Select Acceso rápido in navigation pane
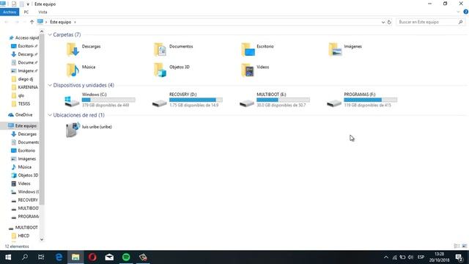469x264 pixels. [24, 37]
